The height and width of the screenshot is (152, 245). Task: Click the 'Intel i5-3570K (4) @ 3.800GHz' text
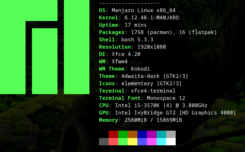pos(161,106)
